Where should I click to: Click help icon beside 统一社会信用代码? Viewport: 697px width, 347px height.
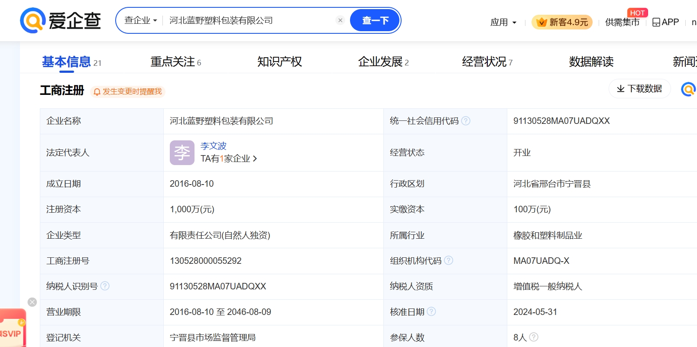tap(466, 121)
